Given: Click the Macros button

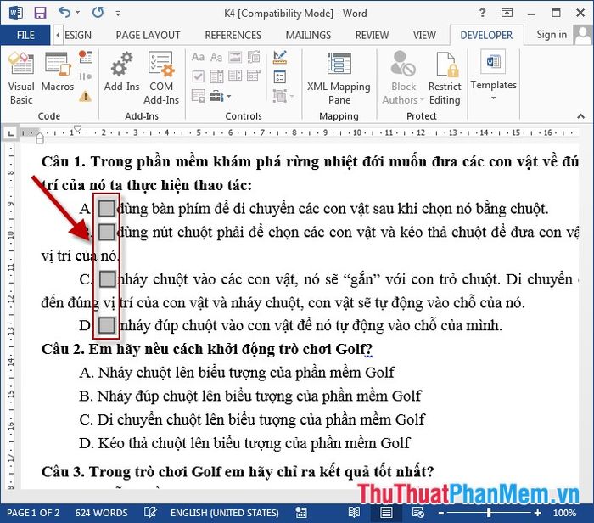Looking at the screenshot, I should pos(58,75).
